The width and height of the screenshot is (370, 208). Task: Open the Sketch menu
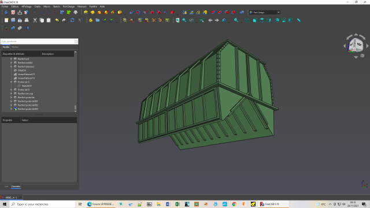point(57,6)
